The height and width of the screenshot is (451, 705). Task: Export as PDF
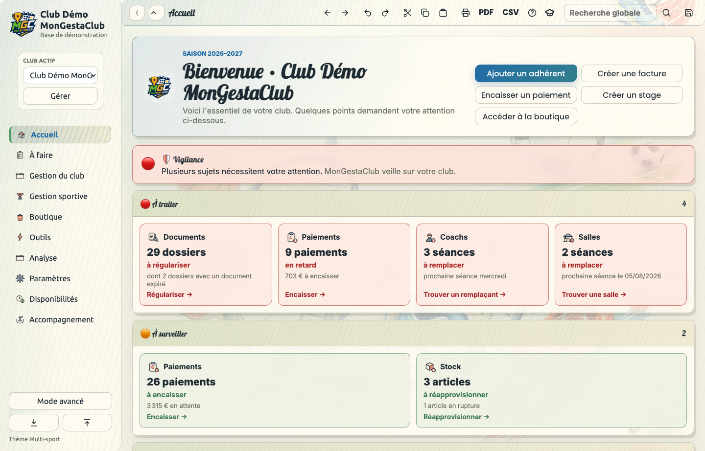click(x=486, y=13)
